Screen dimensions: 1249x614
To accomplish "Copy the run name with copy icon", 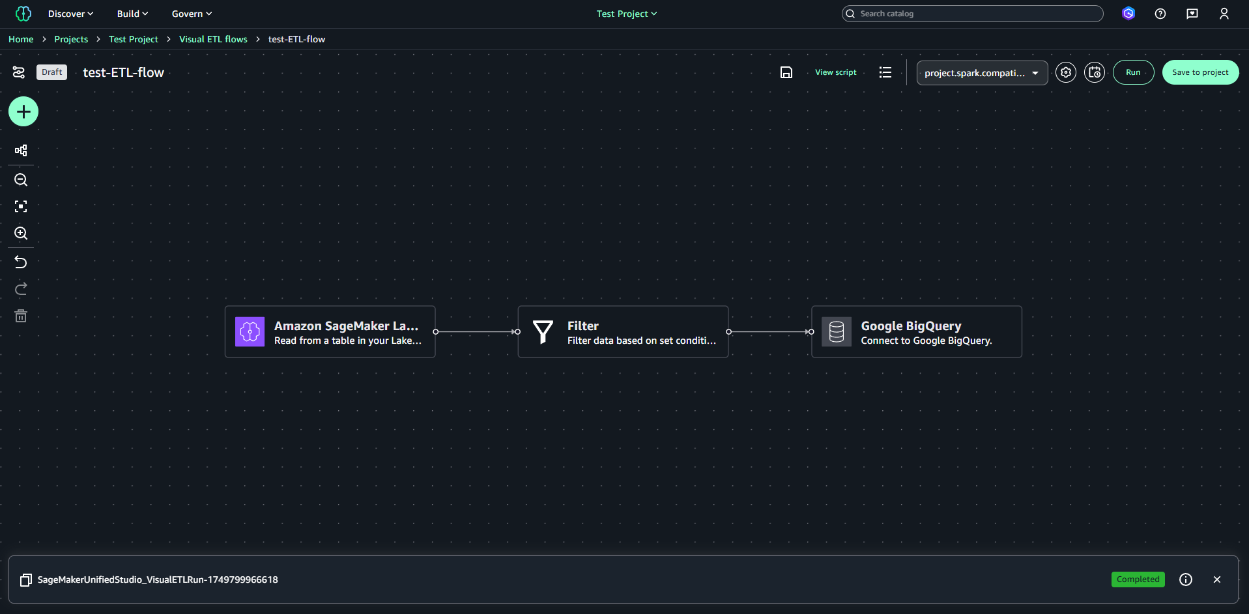I will click(x=25, y=580).
